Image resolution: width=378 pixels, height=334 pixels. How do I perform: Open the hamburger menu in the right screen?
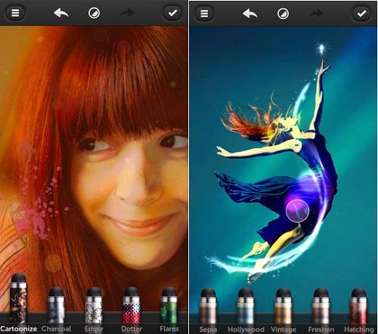point(204,14)
